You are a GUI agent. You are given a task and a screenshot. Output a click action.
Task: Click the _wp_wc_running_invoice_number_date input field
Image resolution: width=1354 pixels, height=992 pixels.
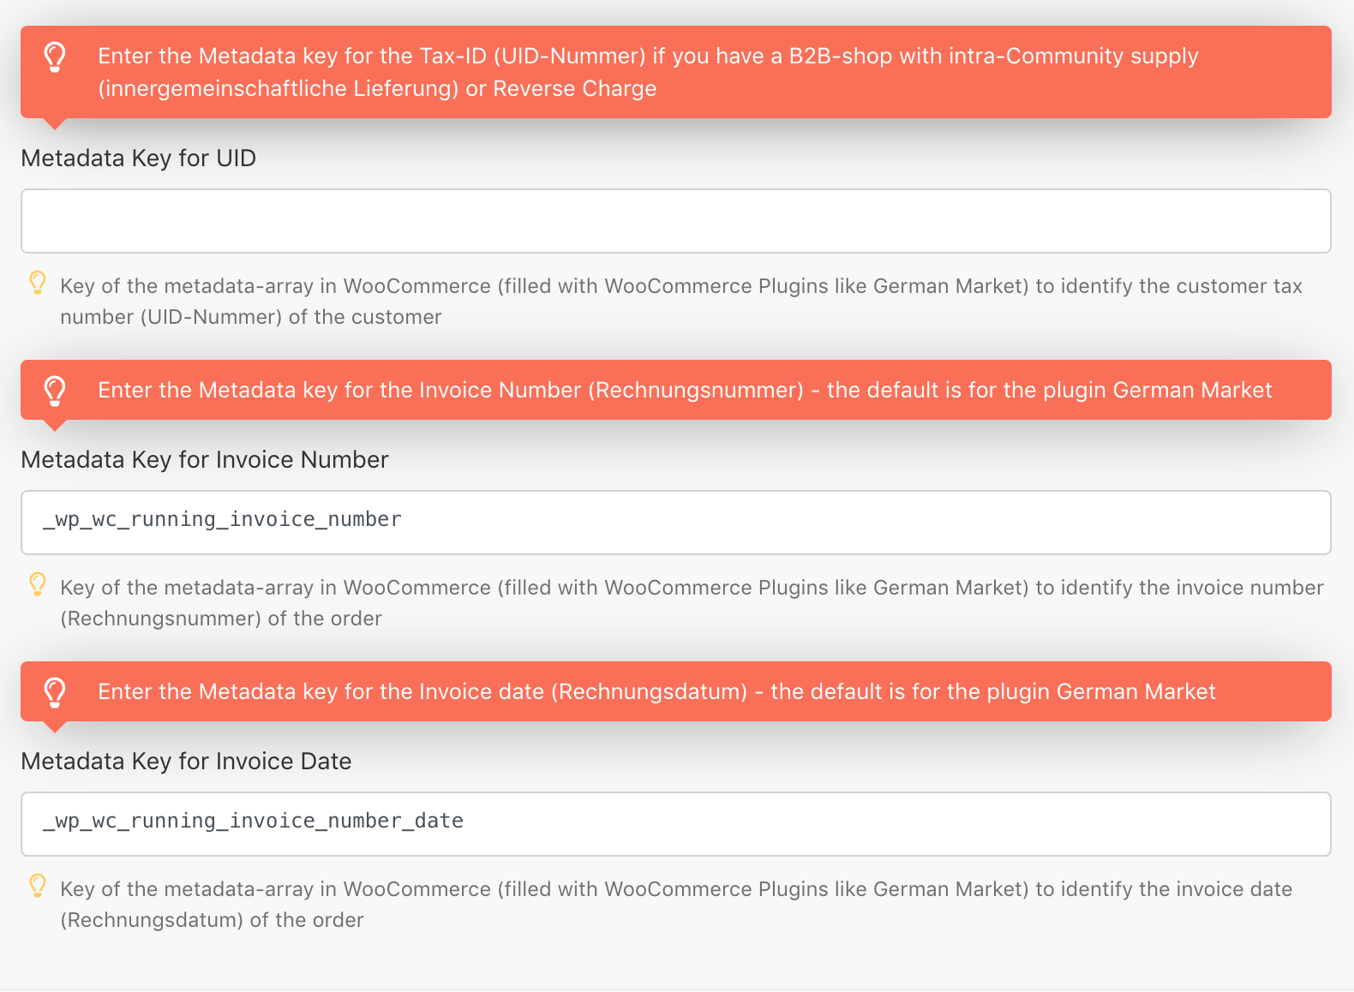tap(675, 824)
